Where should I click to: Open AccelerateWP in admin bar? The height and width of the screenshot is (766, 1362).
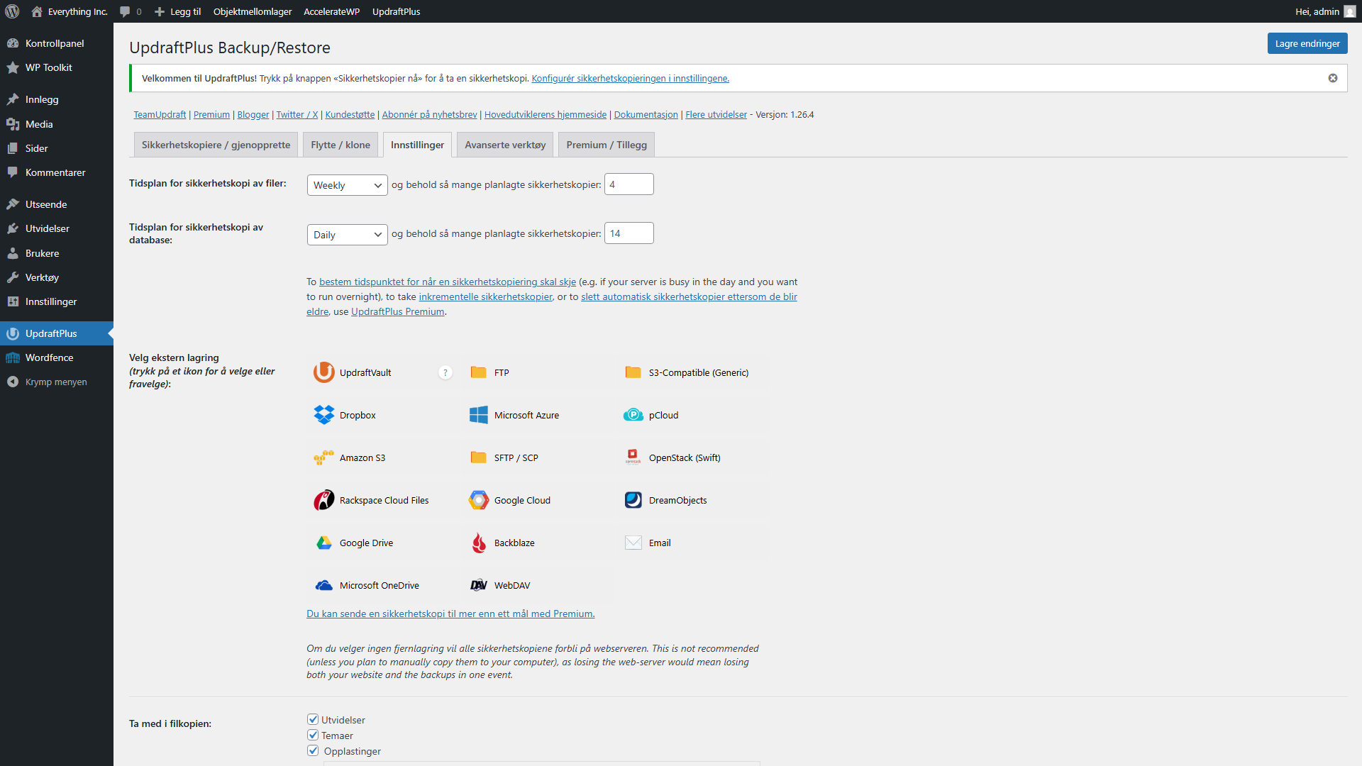click(x=332, y=11)
